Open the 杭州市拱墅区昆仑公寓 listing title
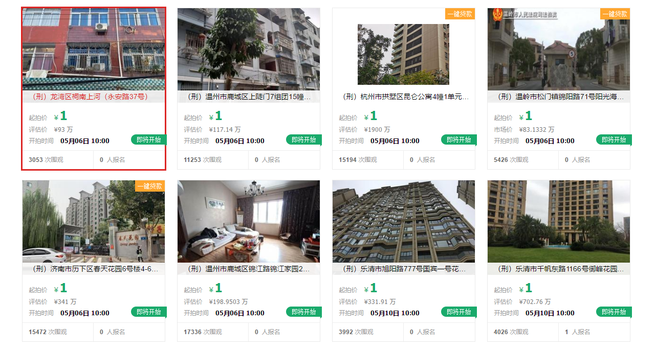The height and width of the screenshot is (351, 656). pos(404,97)
